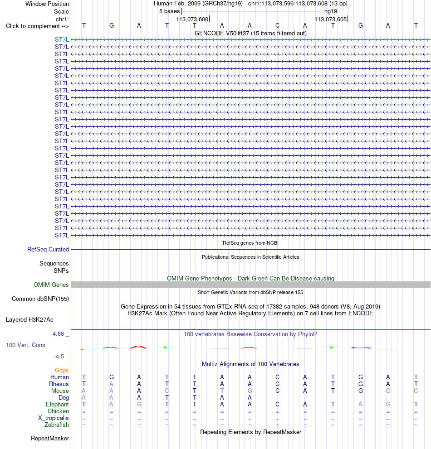Screen dimensions: 431x449
Task: Open the H3K27Ac Mark ENCODE track title
Action: 250,313
